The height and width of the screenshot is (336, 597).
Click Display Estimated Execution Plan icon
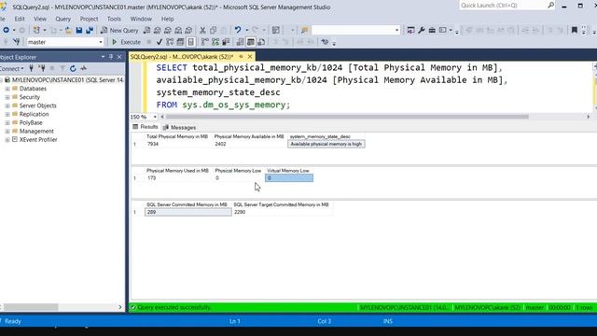pyautogui.click(x=170, y=42)
